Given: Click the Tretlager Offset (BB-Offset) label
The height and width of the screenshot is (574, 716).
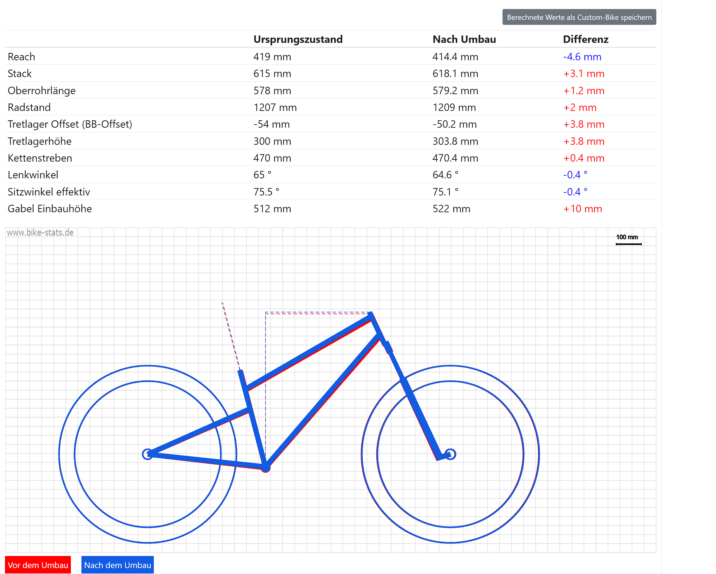Looking at the screenshot, I should [70, 124].
